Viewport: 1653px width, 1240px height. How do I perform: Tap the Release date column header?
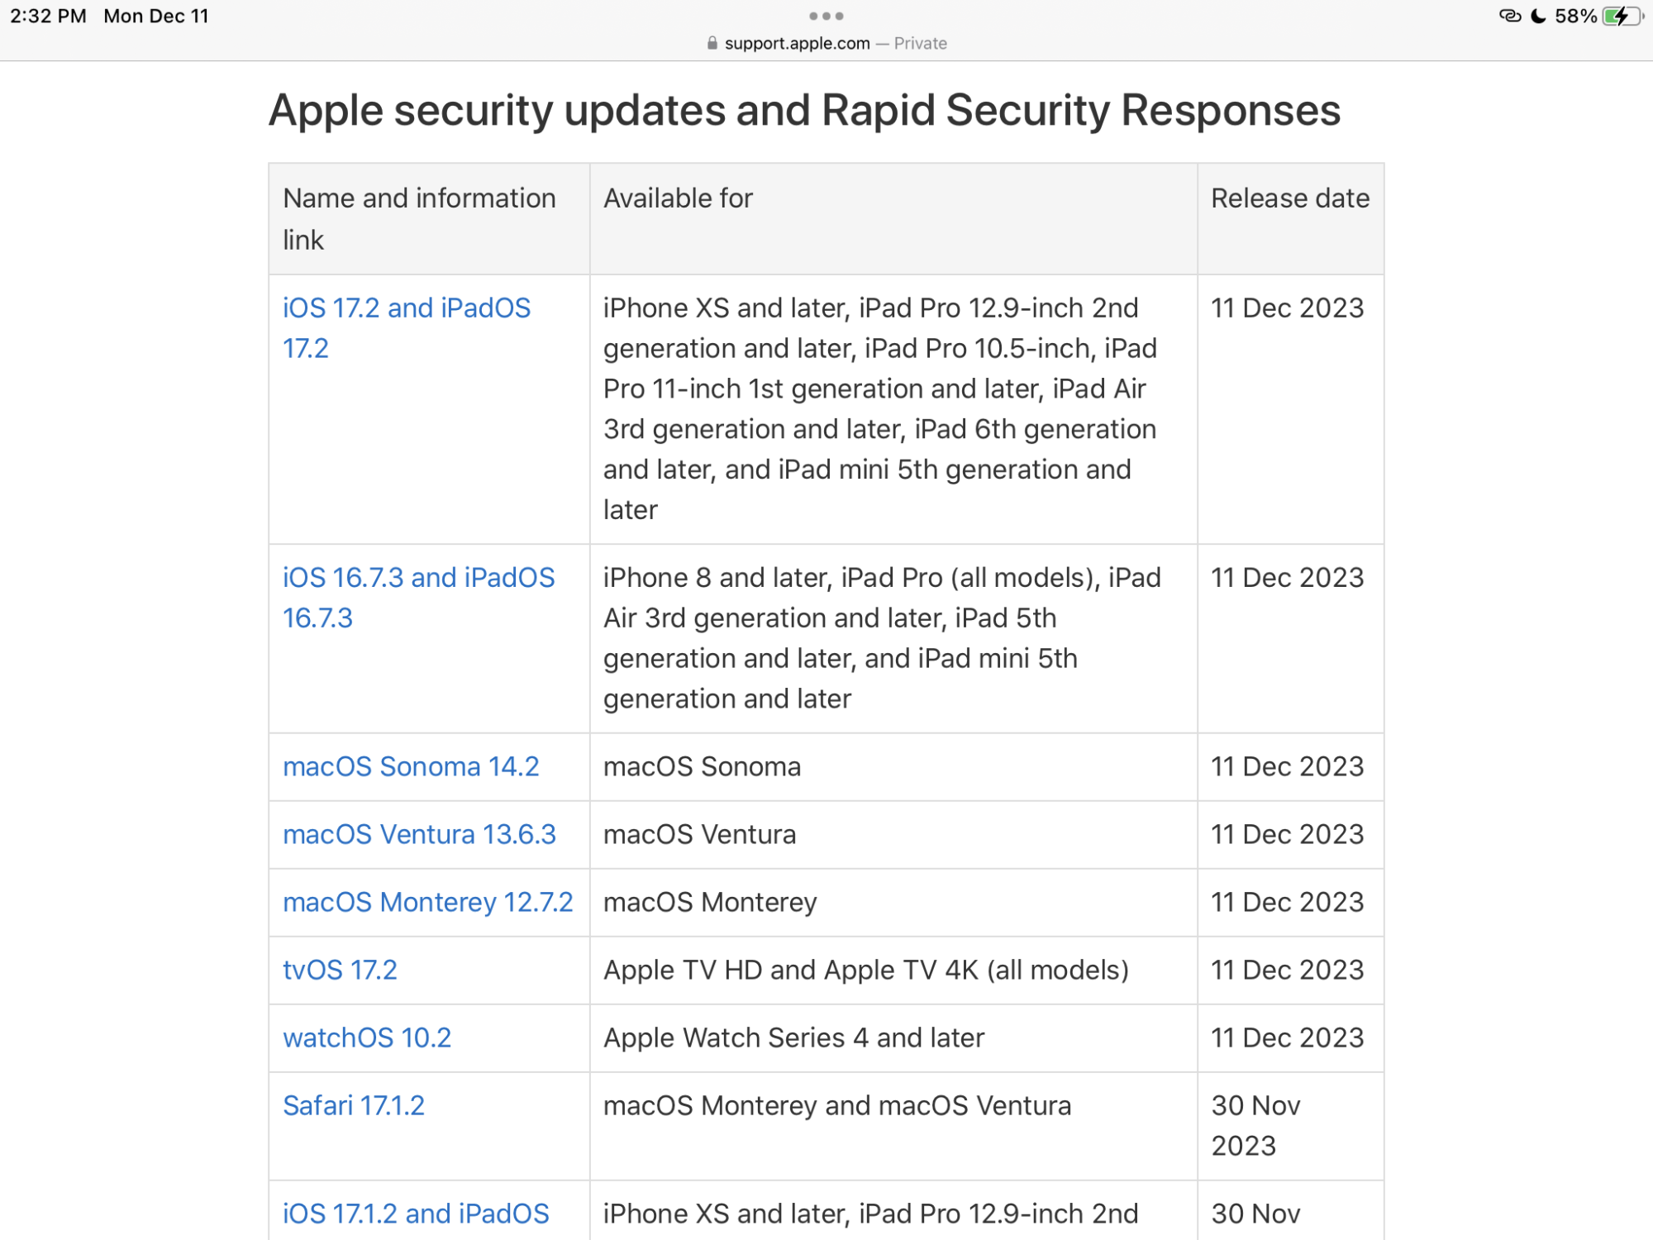(1290, 198)
